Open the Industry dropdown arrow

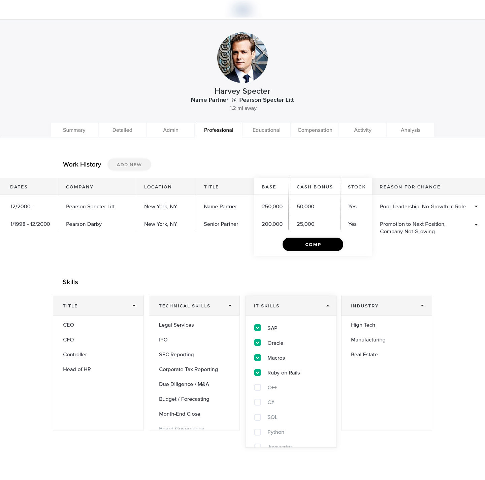(422, 306)
